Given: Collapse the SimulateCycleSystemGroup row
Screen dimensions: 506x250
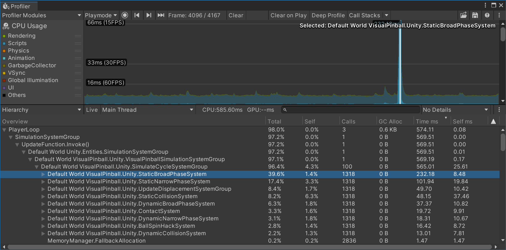Looking at the screenshot, I should 37,167.
